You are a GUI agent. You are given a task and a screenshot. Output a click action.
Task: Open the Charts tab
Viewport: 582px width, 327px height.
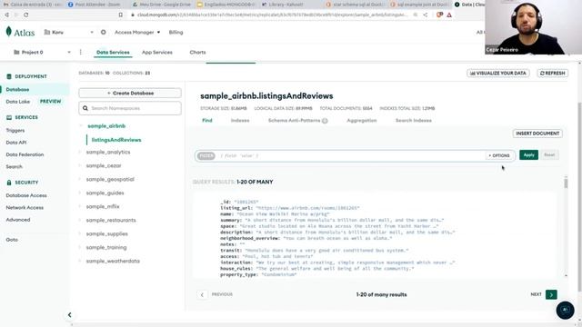click(x=197, y=53)
